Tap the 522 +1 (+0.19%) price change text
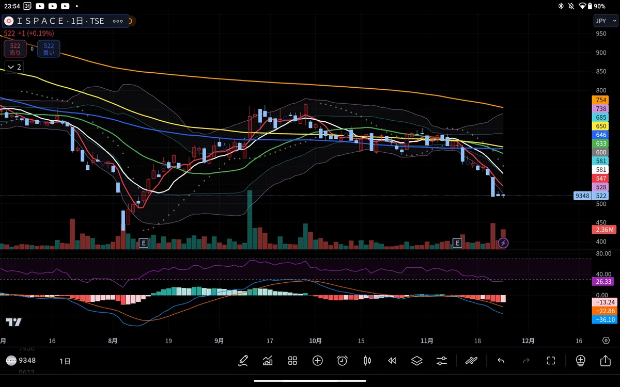The height and width of the screenshot is (387, 620). 28,34
